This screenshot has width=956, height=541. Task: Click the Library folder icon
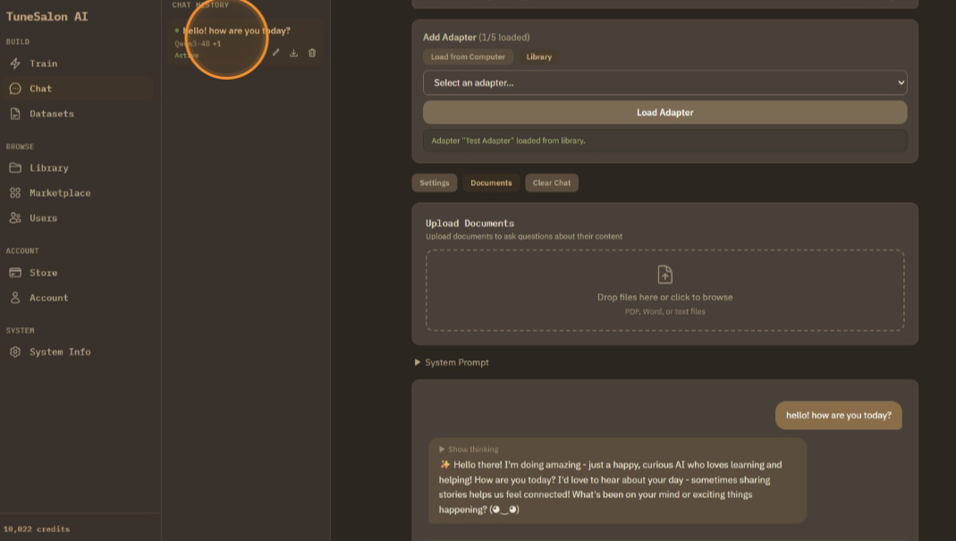pos(15,168)
